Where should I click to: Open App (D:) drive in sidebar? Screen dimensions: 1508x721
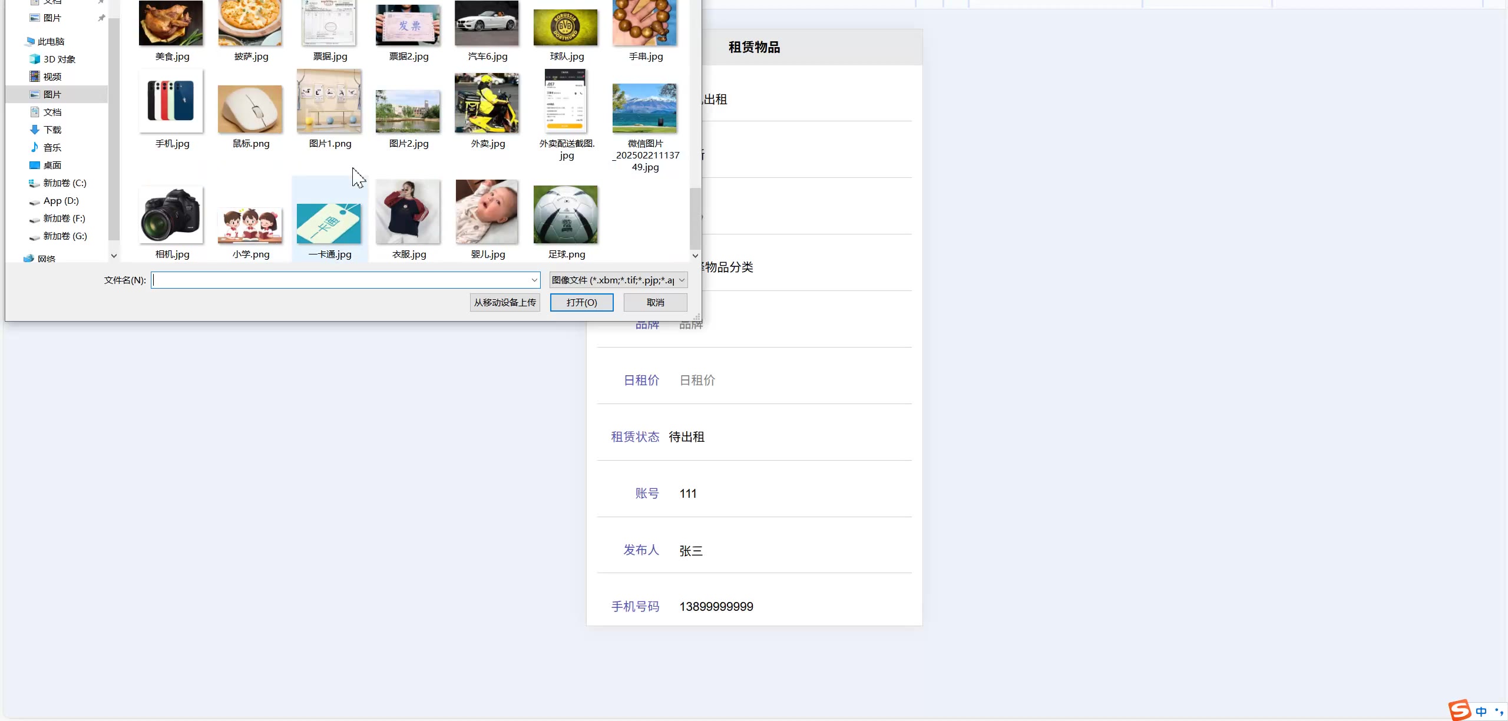click(x=61, y=200)
